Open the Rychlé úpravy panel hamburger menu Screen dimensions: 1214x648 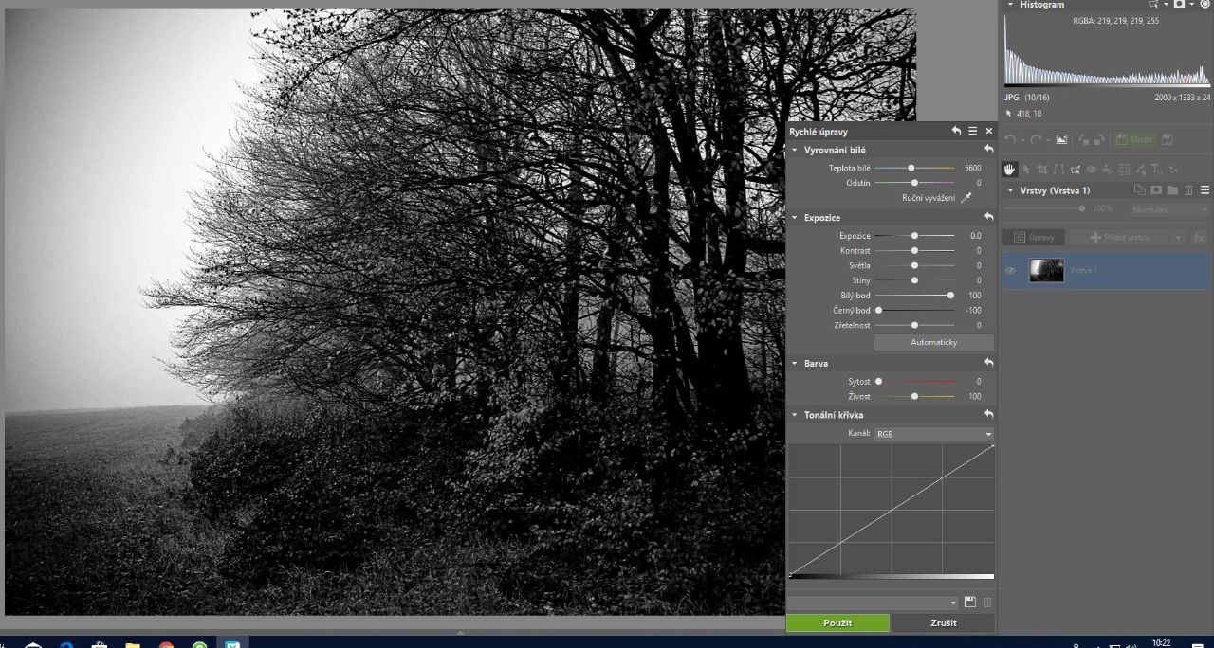click(x=973, y=132)
